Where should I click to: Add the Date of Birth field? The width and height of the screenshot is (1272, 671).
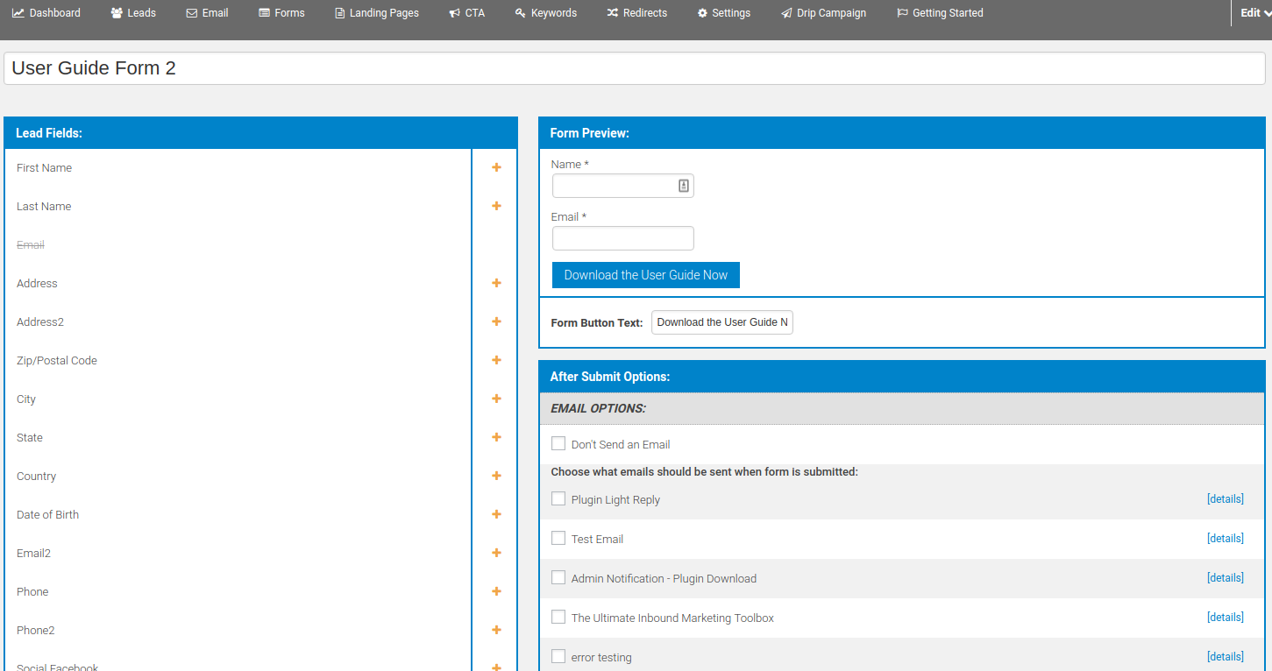496,514
